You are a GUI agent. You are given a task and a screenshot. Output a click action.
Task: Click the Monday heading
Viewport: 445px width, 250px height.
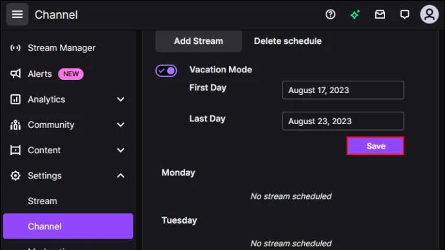pos(178,172)
